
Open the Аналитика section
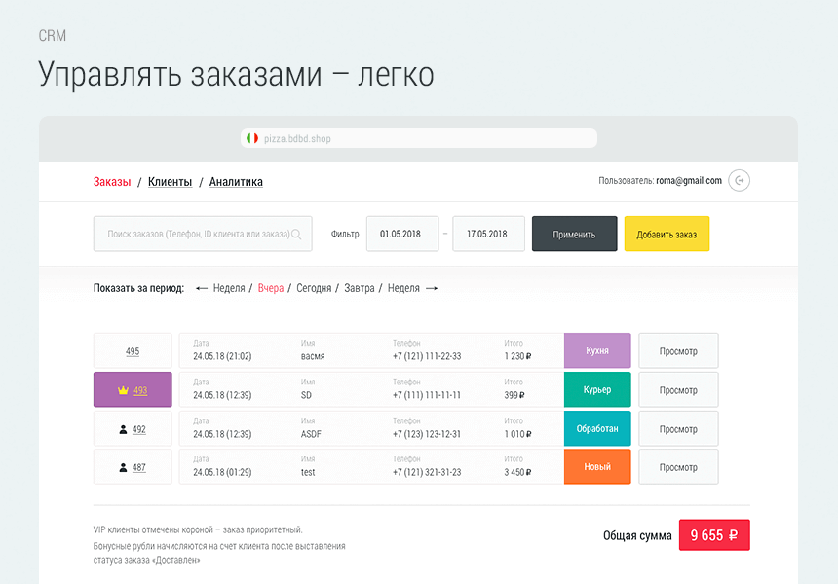point(234,181)
